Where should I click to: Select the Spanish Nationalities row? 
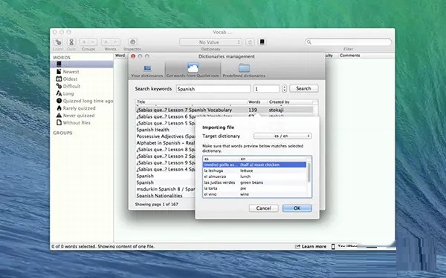(x=165, y=196)
